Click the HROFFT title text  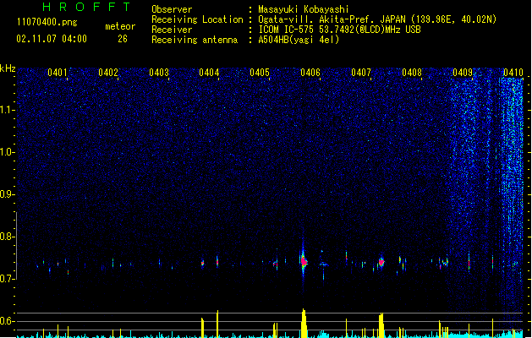coord(86,7)
